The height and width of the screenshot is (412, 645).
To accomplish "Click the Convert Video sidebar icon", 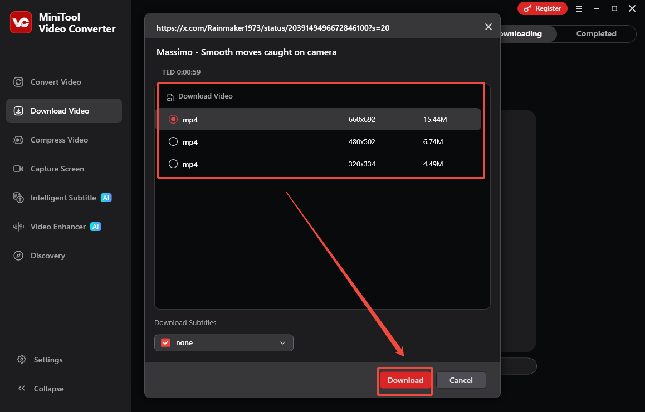I will tap(18, 82).
